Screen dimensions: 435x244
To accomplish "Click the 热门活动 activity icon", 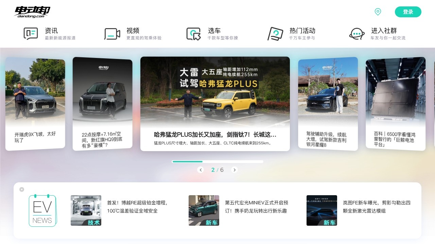I will 275,34.
